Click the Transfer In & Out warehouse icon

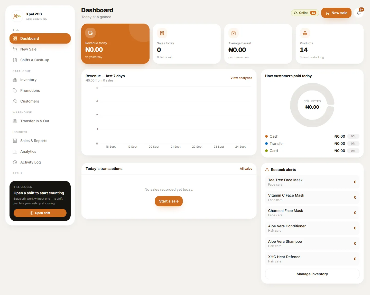click(x=15, y=121)
